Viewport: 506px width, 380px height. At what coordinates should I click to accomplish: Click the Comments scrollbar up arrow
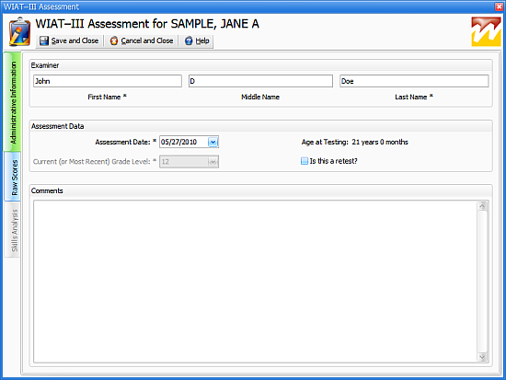coord(482,206)
